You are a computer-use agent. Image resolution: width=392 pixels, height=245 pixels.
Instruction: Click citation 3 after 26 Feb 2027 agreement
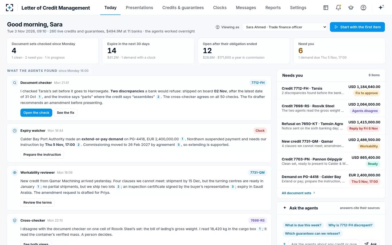coord(179,145)
